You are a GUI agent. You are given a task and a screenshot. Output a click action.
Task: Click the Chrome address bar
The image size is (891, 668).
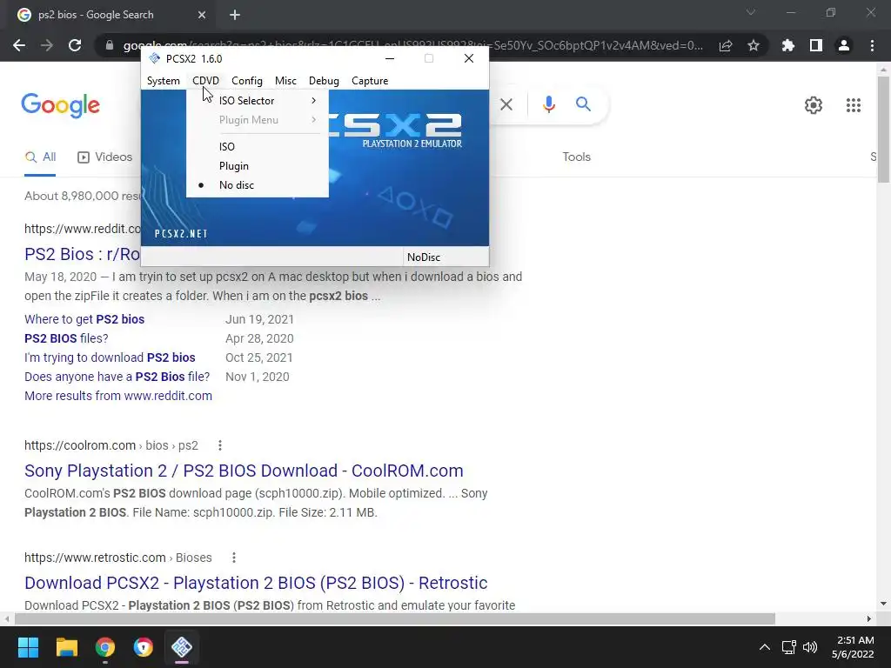pos(412,45)
